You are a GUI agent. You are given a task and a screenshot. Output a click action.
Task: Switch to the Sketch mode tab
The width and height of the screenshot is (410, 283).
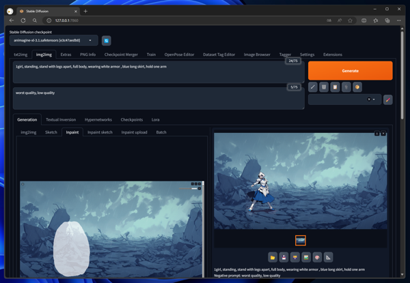pos(51,132)
